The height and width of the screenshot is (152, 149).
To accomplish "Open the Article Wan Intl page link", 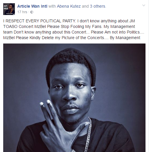I will click(32, 6).
